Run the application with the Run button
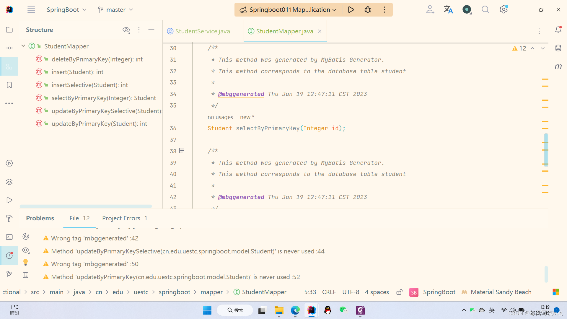567x319 pixels. tap(351, 10)
